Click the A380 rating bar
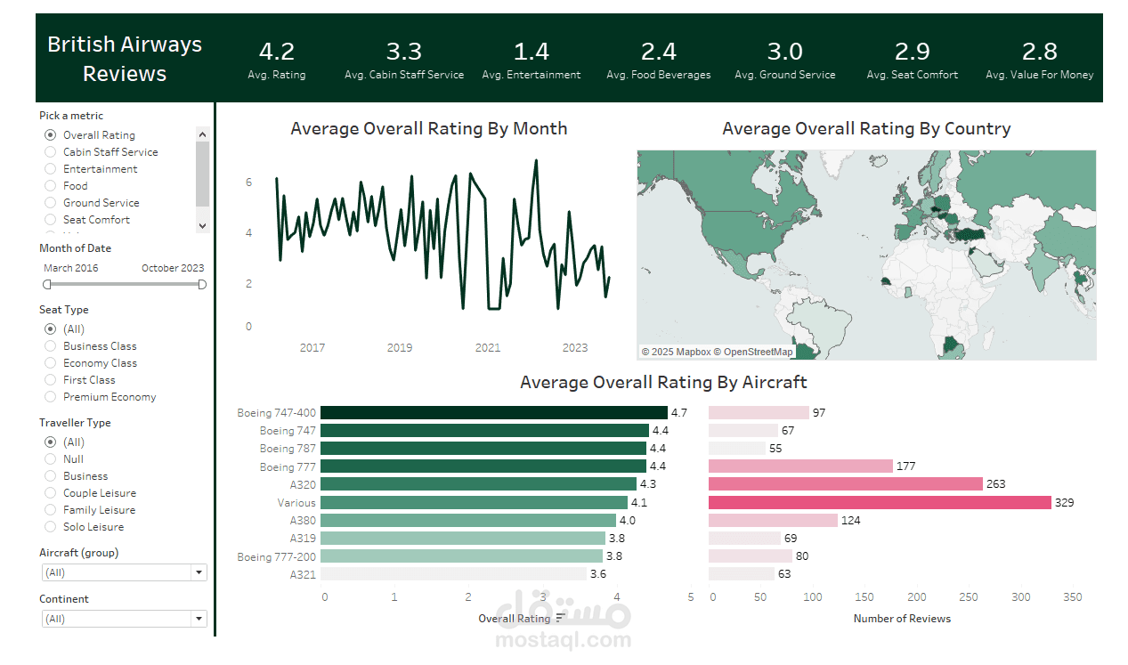The width and height of the screenshot is (1128, 665). pos(468,521)
